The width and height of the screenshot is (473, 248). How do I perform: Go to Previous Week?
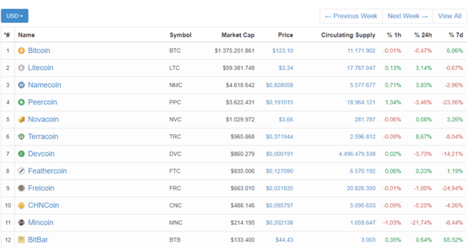pos(351,16)
